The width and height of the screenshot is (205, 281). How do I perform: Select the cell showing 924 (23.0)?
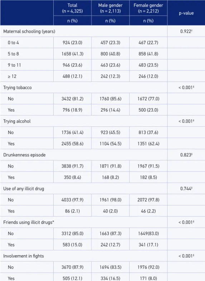click(72, 43)
